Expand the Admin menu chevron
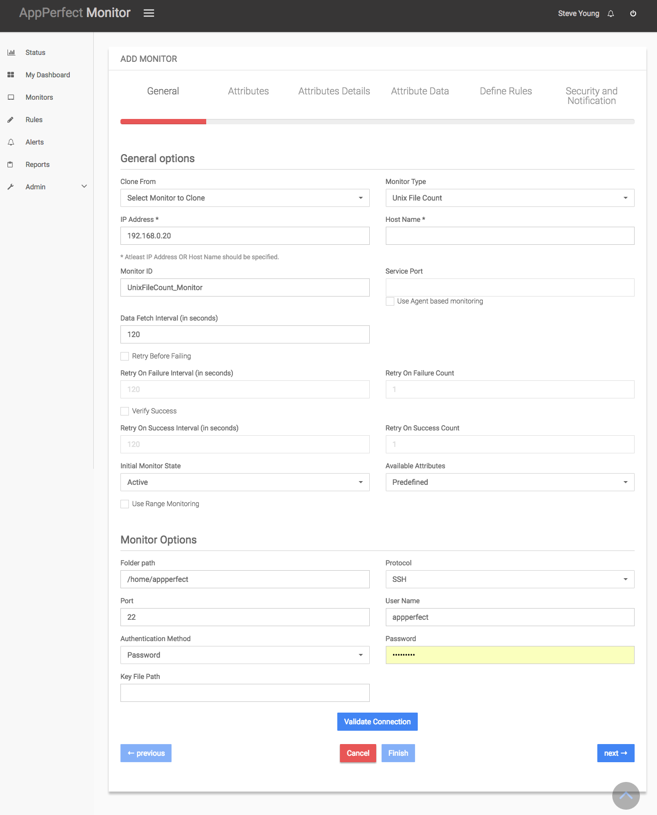 point(84,186)
